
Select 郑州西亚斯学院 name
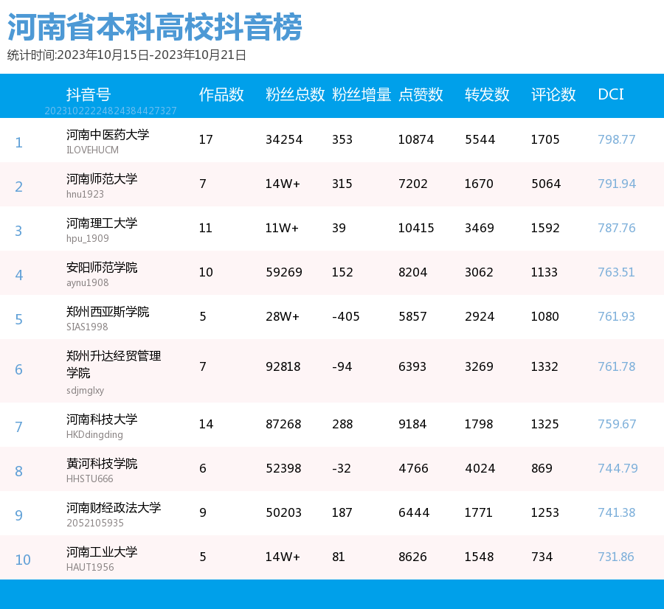(108, 311)
